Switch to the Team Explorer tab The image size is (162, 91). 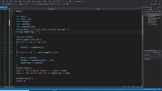point(156,52)
